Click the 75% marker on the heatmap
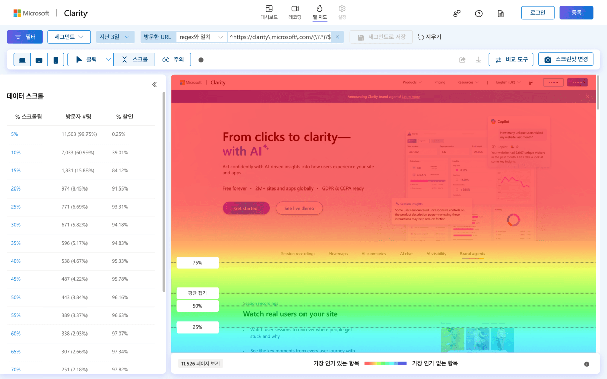607x379 pixels. 197,263
